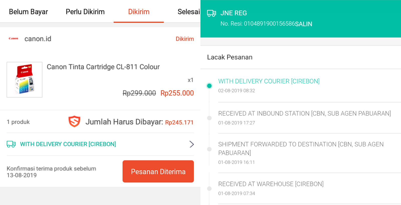Open the Perlu Dikirim tab
Screen dimensions: 401x205
[x=85, y=11]
